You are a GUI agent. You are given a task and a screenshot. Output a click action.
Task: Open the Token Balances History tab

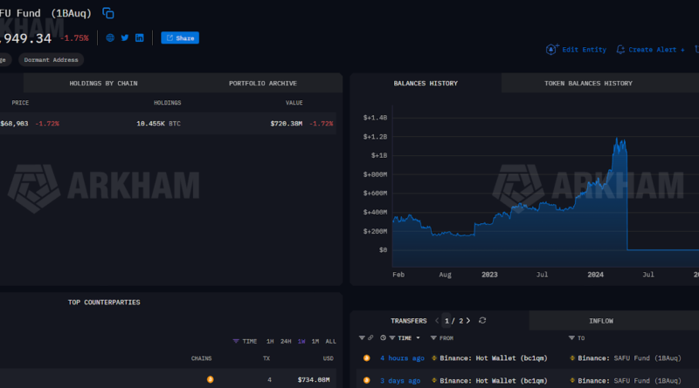tap(588, 83)
